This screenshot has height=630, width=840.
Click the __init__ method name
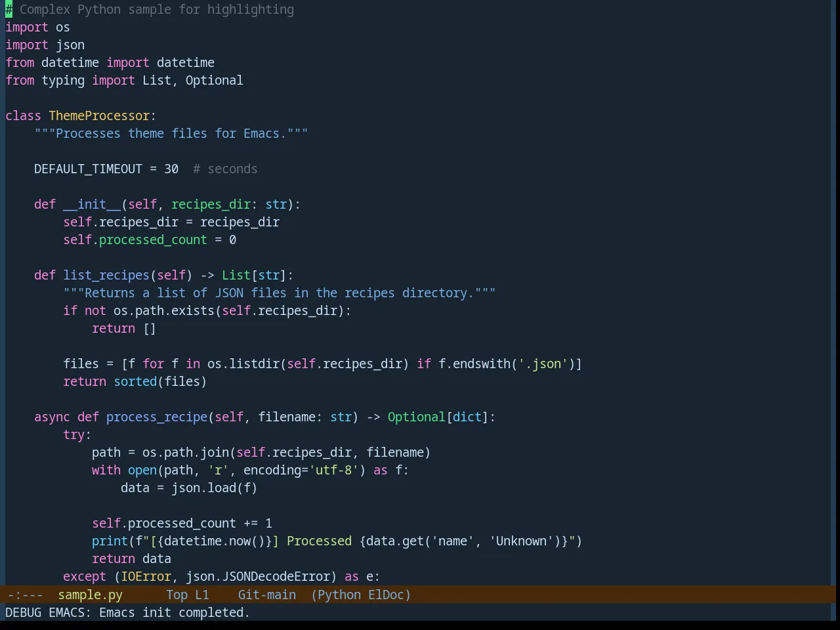pyautogui.click(x=92, y=204)
